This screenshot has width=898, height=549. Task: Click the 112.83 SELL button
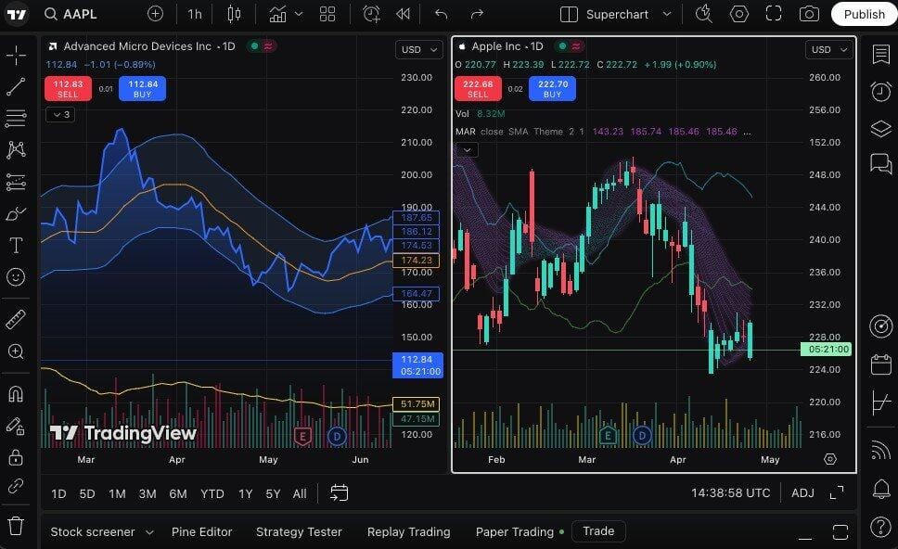point(67,88)
